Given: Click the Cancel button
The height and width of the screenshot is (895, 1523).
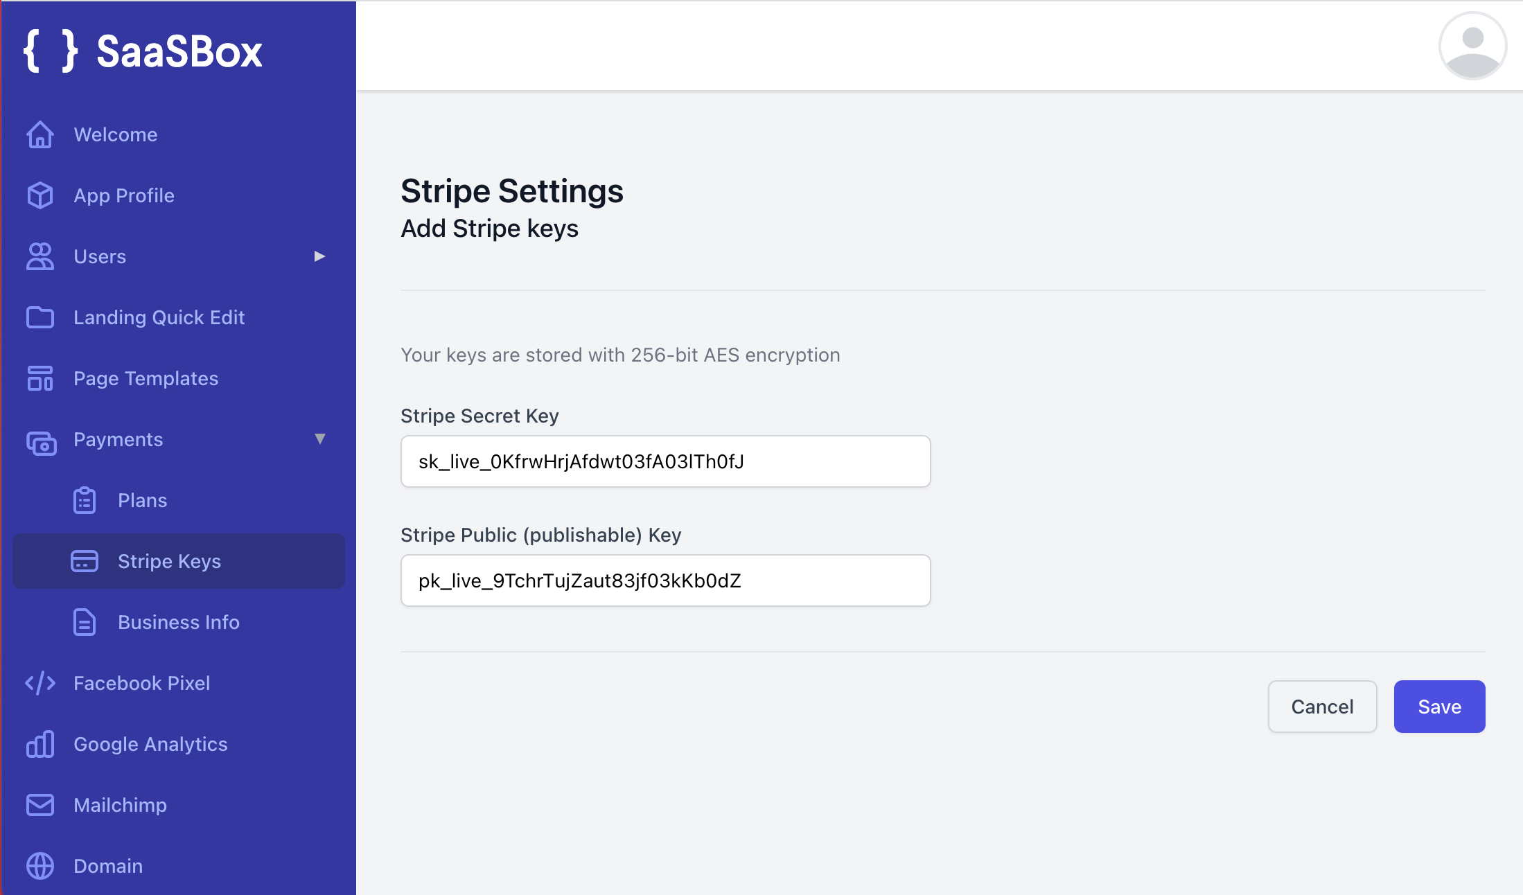Looking at the screenshot, I should [1322, 707].
